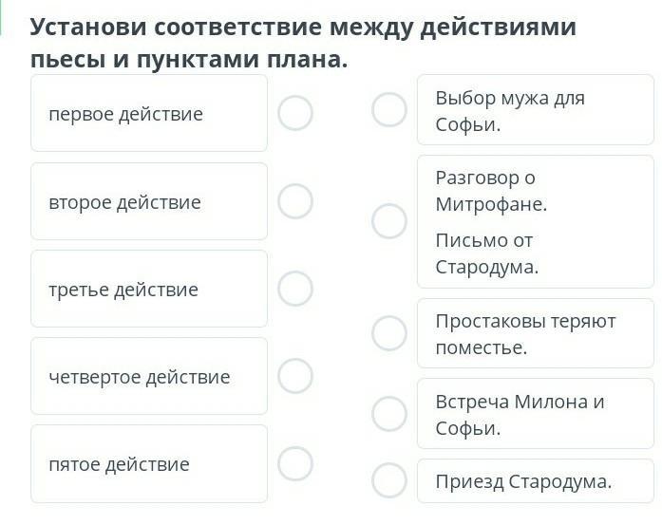The width and height of the screenshot is (662, 525).
Task: Select the circle next to «пятое действие»
Action: tap(295, 463)
